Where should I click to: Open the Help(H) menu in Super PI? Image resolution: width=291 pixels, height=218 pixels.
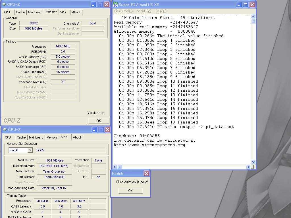tap(161, 11)
